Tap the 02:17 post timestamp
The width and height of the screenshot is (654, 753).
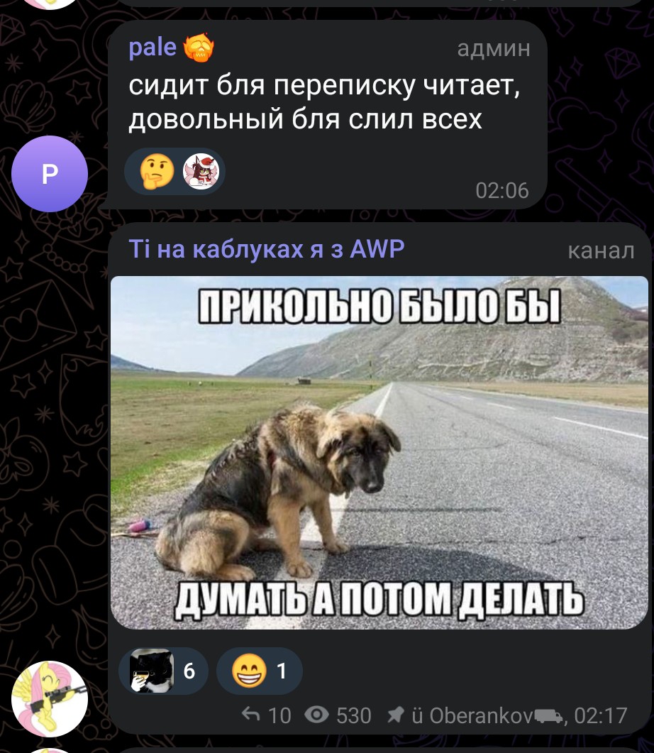pyautogui.click(x=601, y=715)
